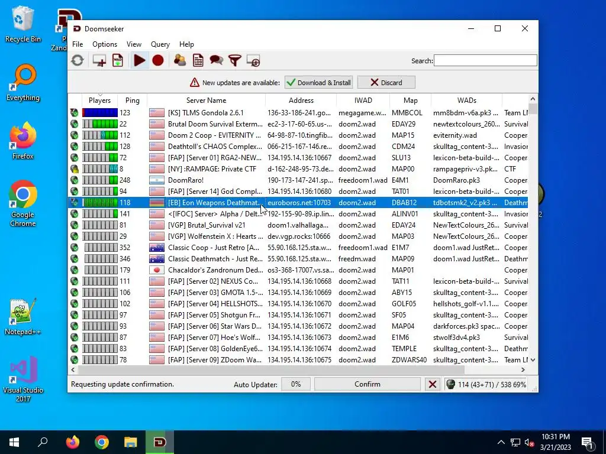Open the File menu
This screenshot has width=606, height=454.
(78, 44)
